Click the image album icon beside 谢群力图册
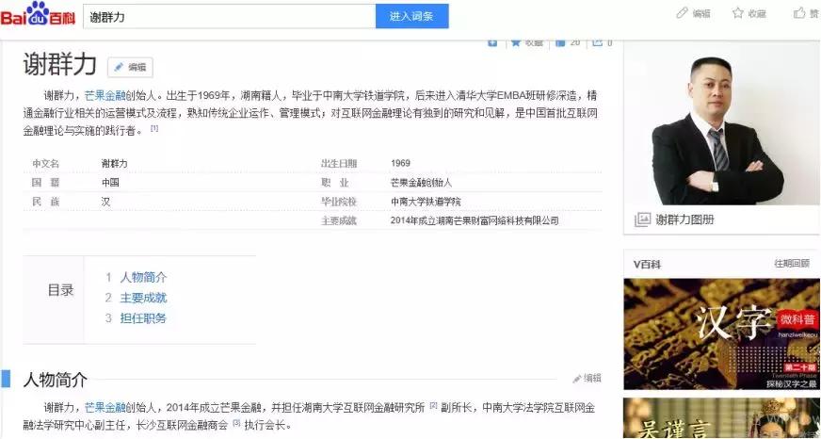The width and height of the screenshot is (821, 439). tap(642, 219)
